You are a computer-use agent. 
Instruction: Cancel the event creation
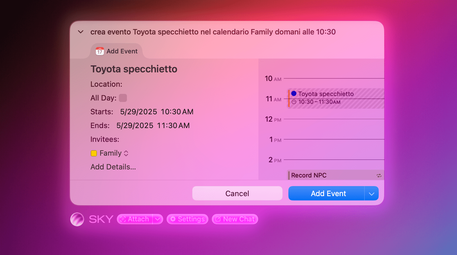tap(237, 193)
